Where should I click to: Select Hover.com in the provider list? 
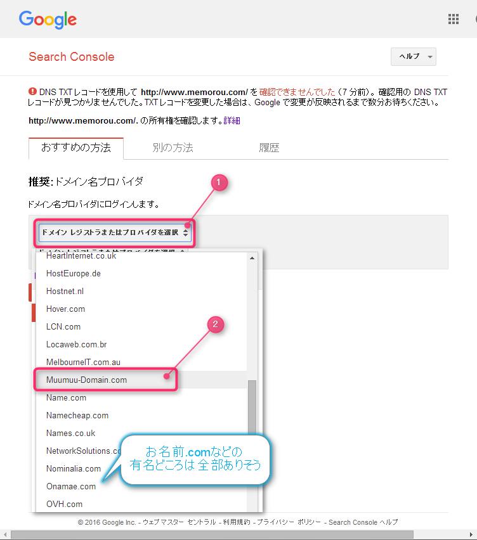(141, 309)
